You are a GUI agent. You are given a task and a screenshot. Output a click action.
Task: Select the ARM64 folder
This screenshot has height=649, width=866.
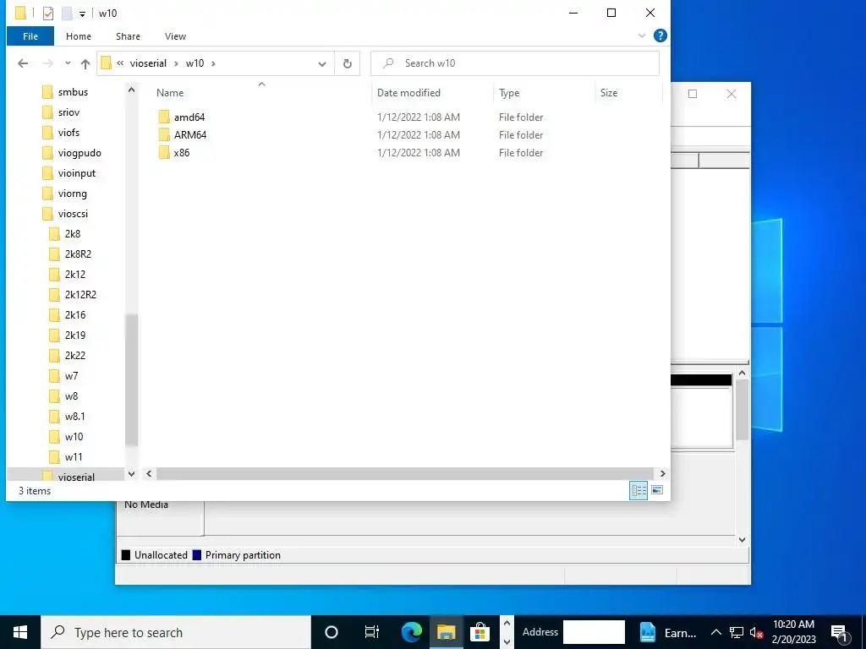190,134
